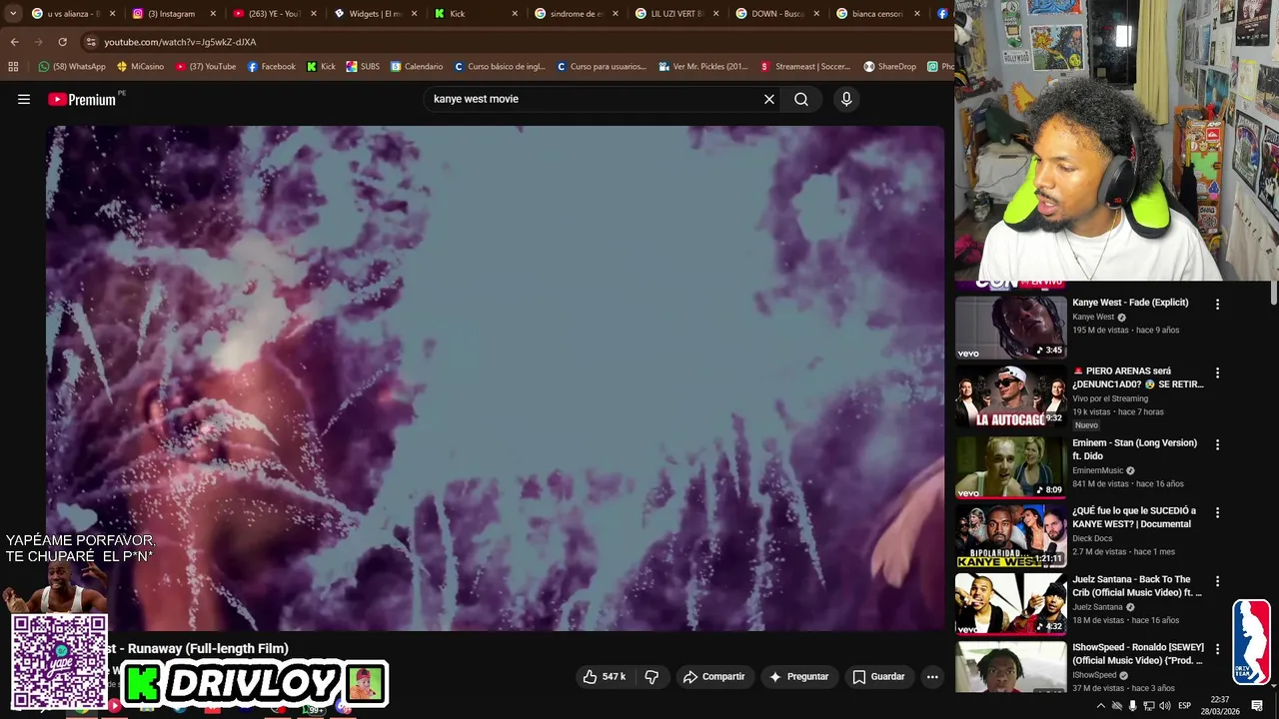Open Eminem - Stan video thumbnail
Image resolution: width=1279 pixels, height=719 pixels.
pyautogui.click(x=1010, y=466)
